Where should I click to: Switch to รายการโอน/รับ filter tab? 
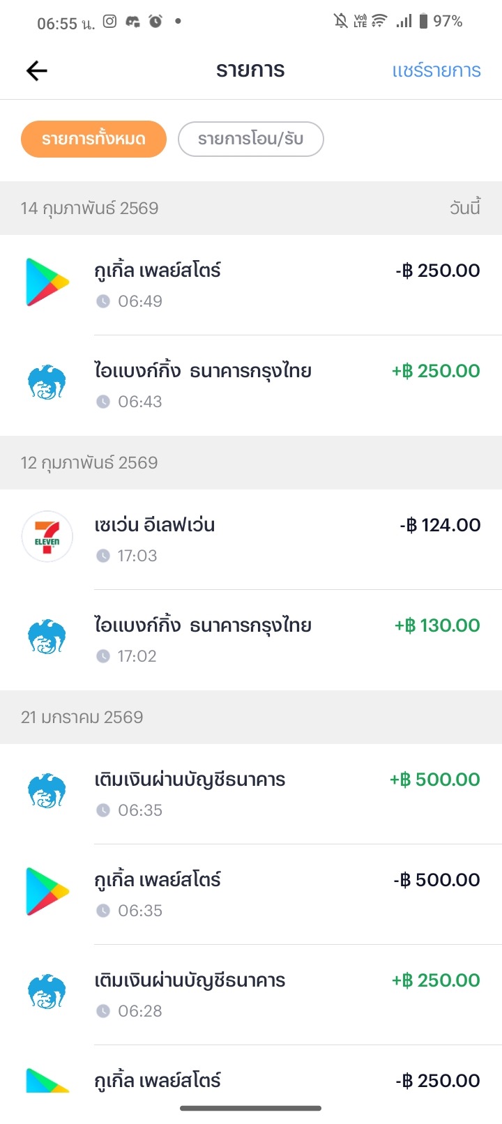(251, 139)
